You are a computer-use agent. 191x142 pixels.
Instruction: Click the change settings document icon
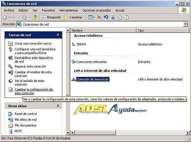pos(10,90)
